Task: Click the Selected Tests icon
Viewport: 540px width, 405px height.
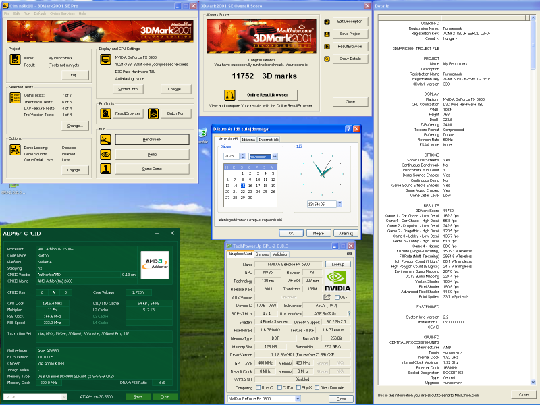Action: 15,98
